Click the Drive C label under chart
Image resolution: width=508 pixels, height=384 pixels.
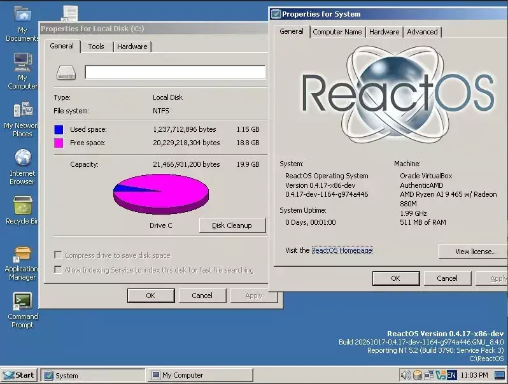[x=160, y=225]
